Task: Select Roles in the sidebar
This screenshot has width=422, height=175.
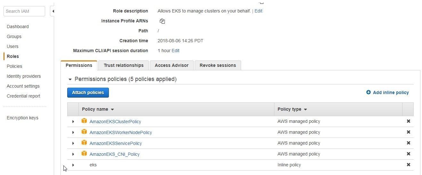Action: point(13,56)
